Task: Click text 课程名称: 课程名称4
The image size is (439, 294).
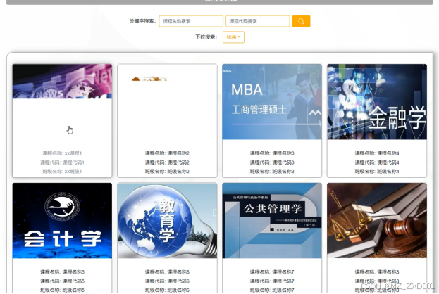Action: tap(377, 153)
